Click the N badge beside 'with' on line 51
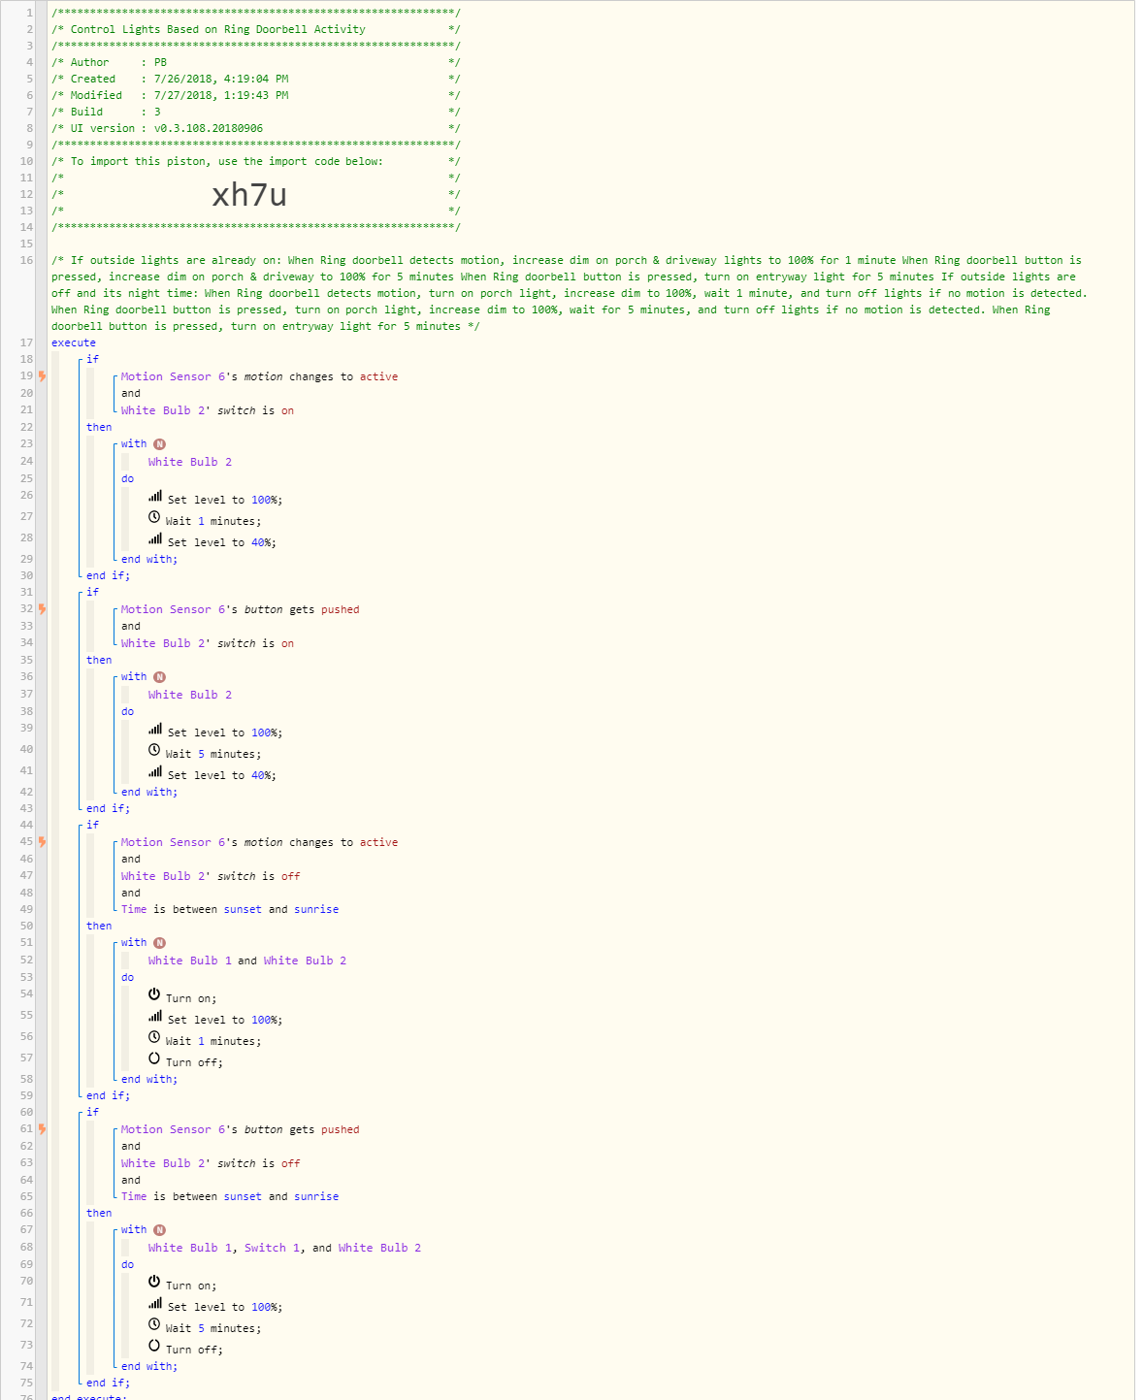 [160, 943]
